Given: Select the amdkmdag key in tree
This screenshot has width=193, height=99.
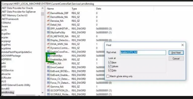Looking at the screenshot, I should [x=8, y=92].
